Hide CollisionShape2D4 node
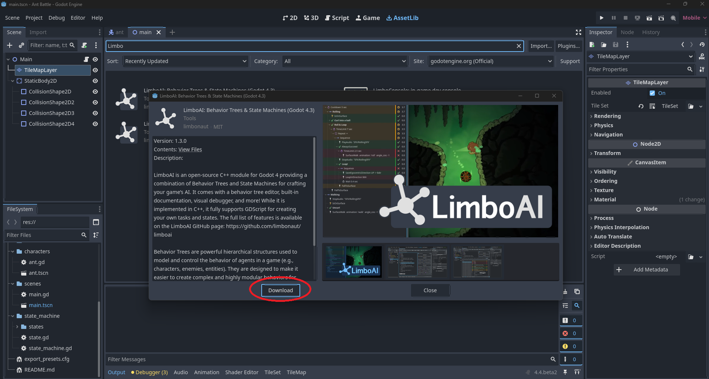709x379 pixels. (95, 124)
